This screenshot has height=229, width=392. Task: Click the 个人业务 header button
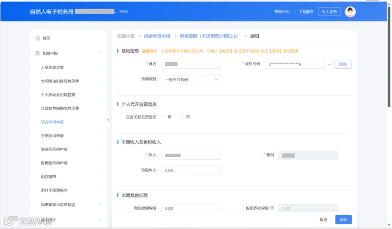[x=329, y=12]
